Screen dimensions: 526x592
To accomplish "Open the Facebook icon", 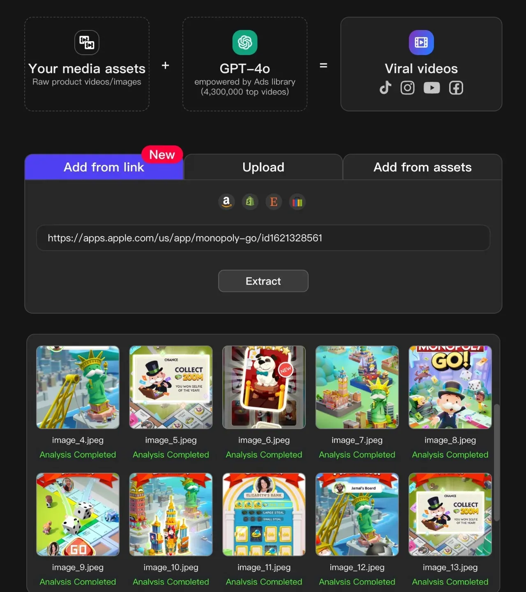I will [x=456, y=88].
